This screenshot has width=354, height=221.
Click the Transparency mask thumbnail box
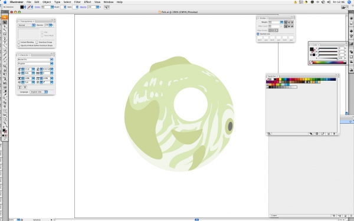(29, 34)
